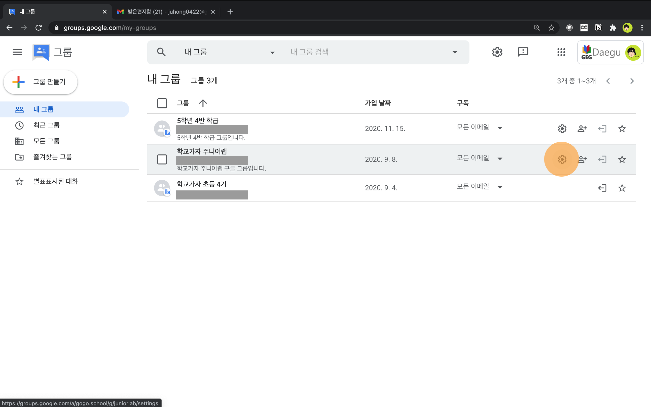Open settings for 5학년 4반 학급 group

point(562,129)
